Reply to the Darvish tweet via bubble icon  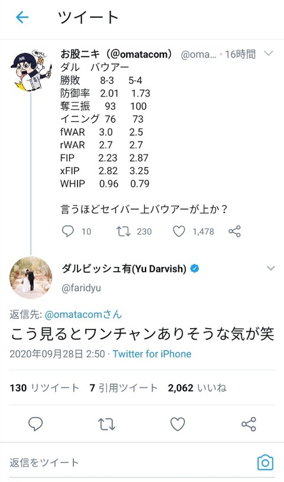(x=35, y=424)
